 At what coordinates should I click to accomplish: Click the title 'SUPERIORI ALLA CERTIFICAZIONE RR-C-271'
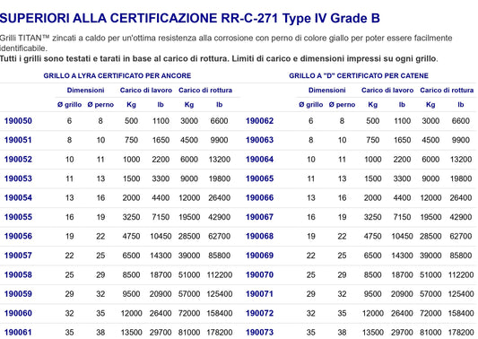(139, 18)
